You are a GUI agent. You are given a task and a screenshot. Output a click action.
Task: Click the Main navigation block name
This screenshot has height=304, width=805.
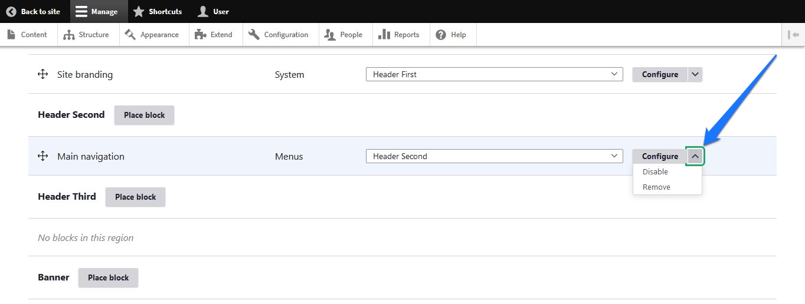click(91, 157)
